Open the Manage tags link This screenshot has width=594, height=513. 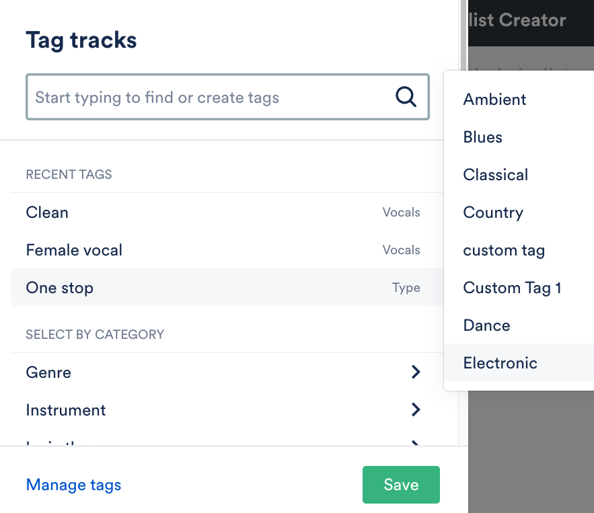coord(73,485)
